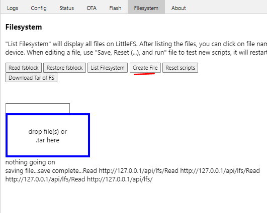Image resolution: width=267 pixels, height=213 pixels.
Task: Download Tar of FS
Action: point(31,78)
